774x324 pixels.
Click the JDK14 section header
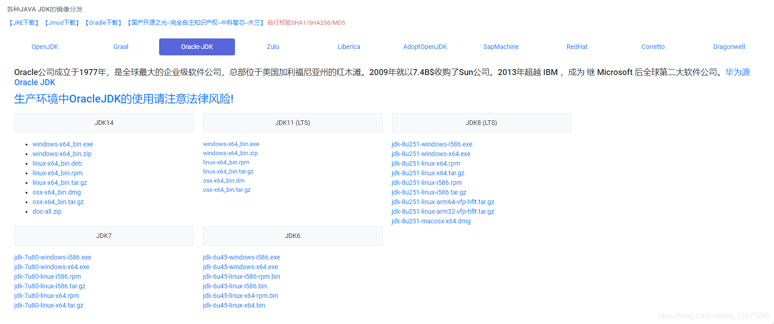tap(104, 123)
